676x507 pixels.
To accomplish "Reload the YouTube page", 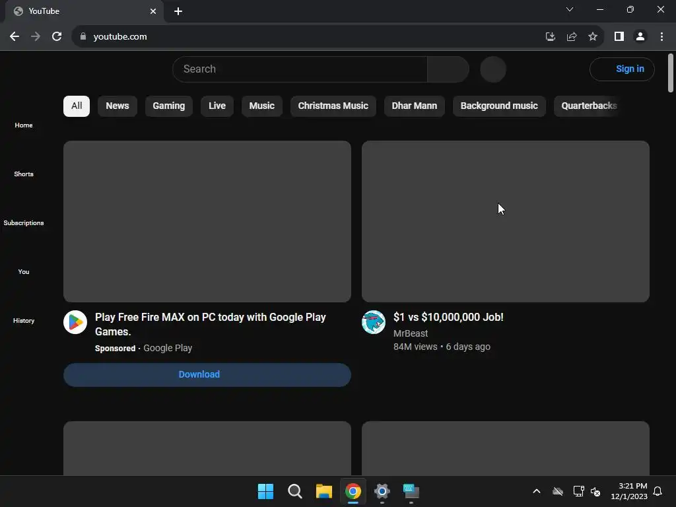I will click(x=57, y=37).
